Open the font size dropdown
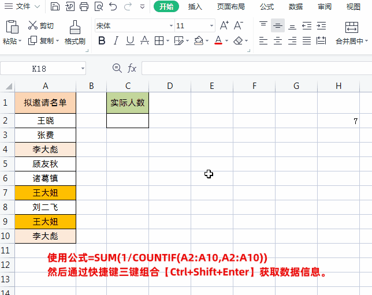Image resolution: width=372 pixels, height=295 pixels. pos(211,25)
